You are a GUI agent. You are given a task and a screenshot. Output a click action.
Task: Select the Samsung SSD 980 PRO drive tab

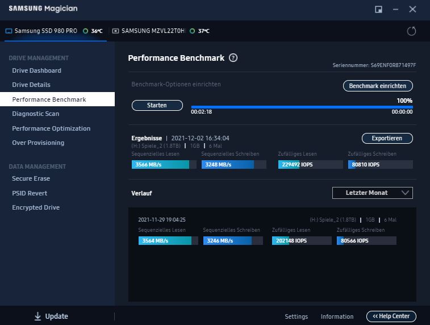[56, 31]
